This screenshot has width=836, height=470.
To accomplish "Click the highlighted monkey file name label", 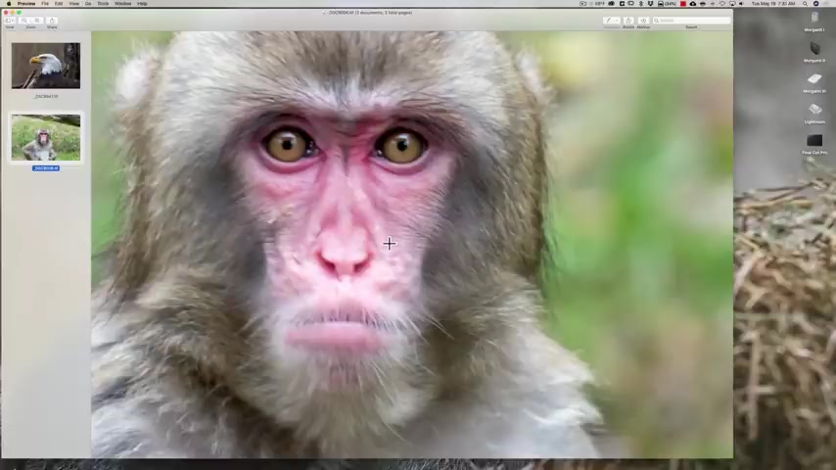I will (45, 168).
